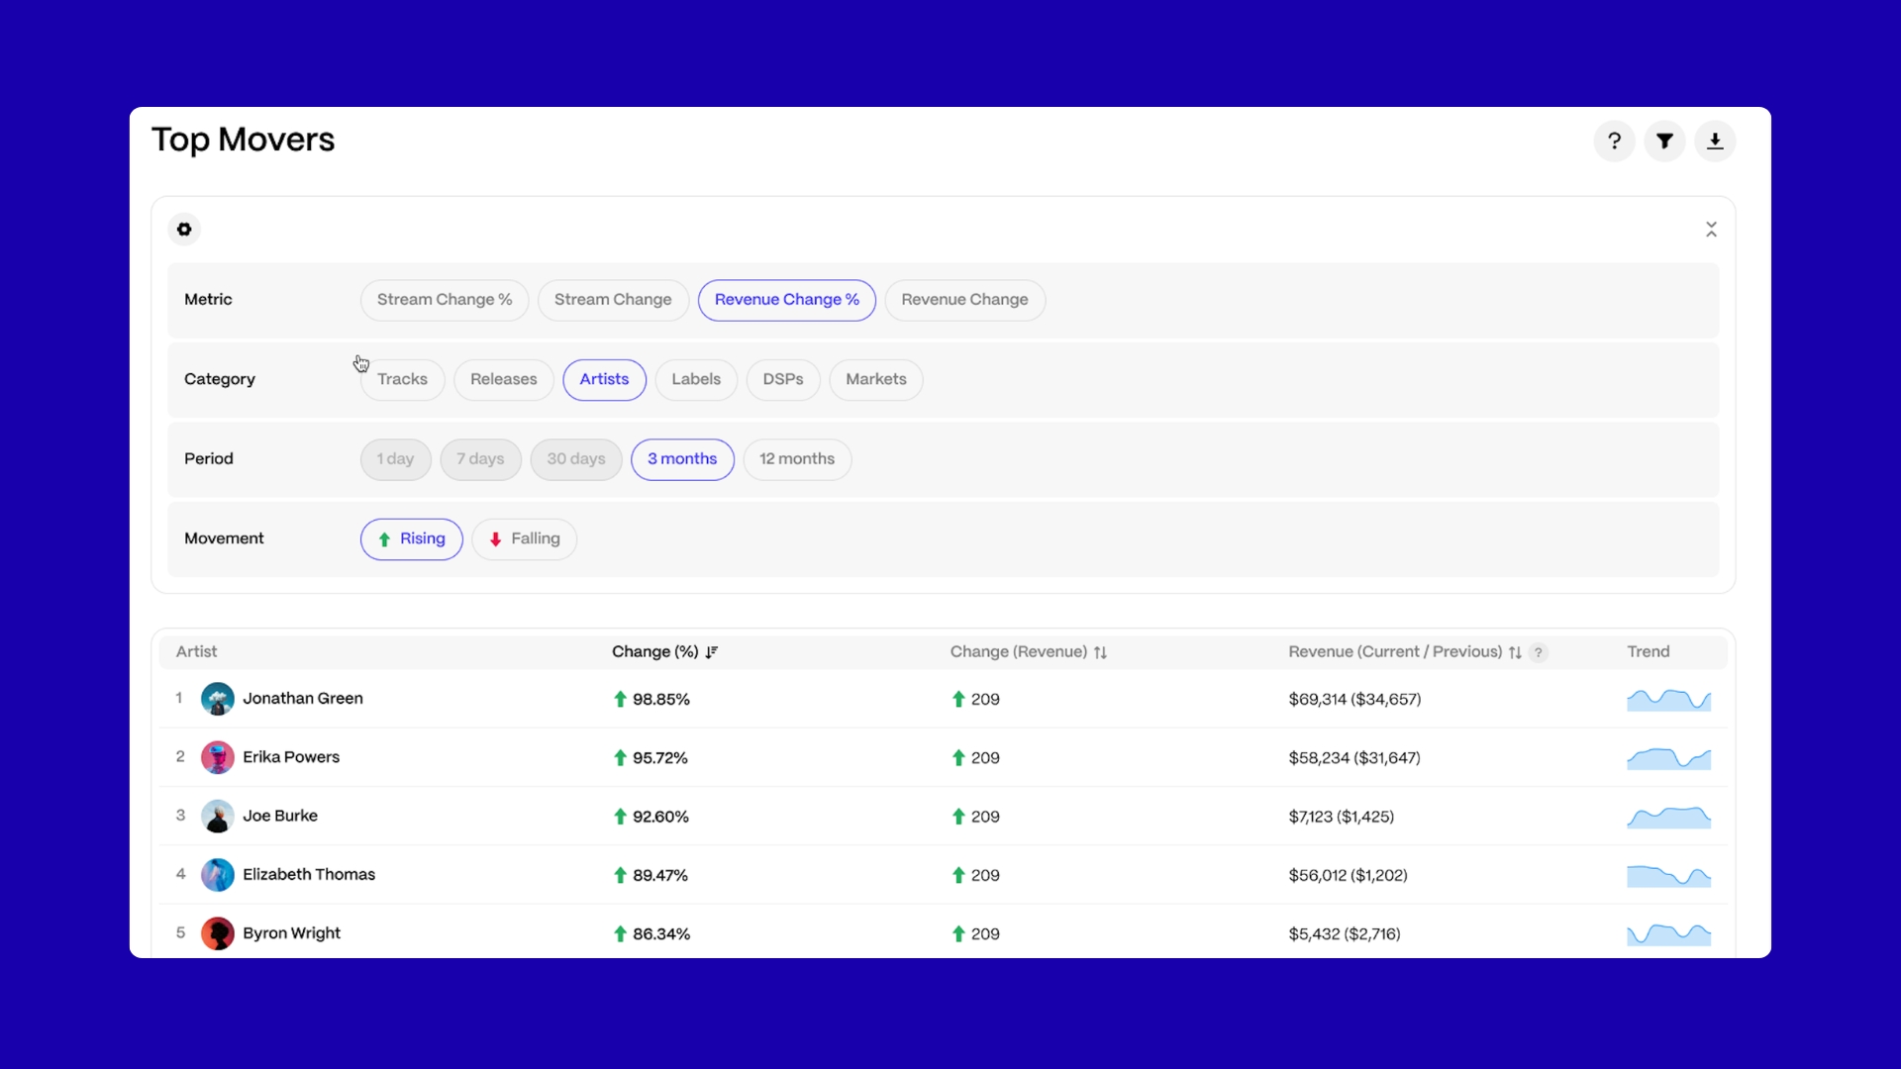The width and height of the screenshot is (1901, 1069).
Task: Collapse the filter settings panel
Action: tap(1711, 230)
